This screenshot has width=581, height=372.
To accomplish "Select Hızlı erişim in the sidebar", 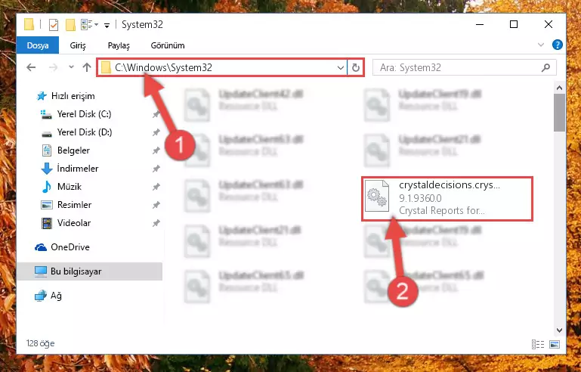I will point(73,96).
